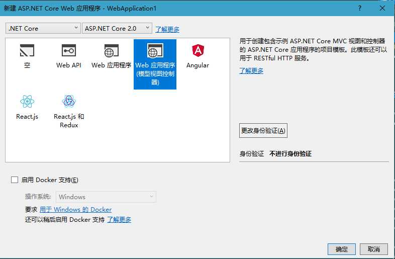Image resolution: width=395 pixels, height=259 pixels.
Task: Open the ASP.NET Core 2.0 version dropdown
Action: (x=117, y=28)
